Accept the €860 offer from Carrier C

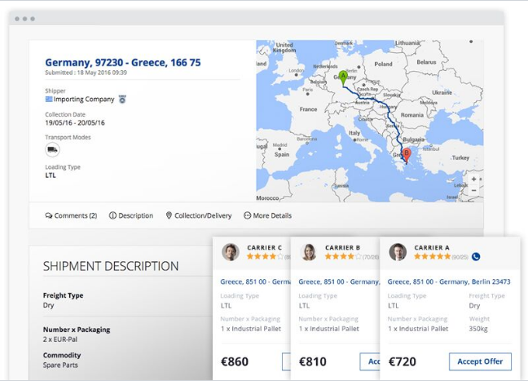[x=287, y=361]
